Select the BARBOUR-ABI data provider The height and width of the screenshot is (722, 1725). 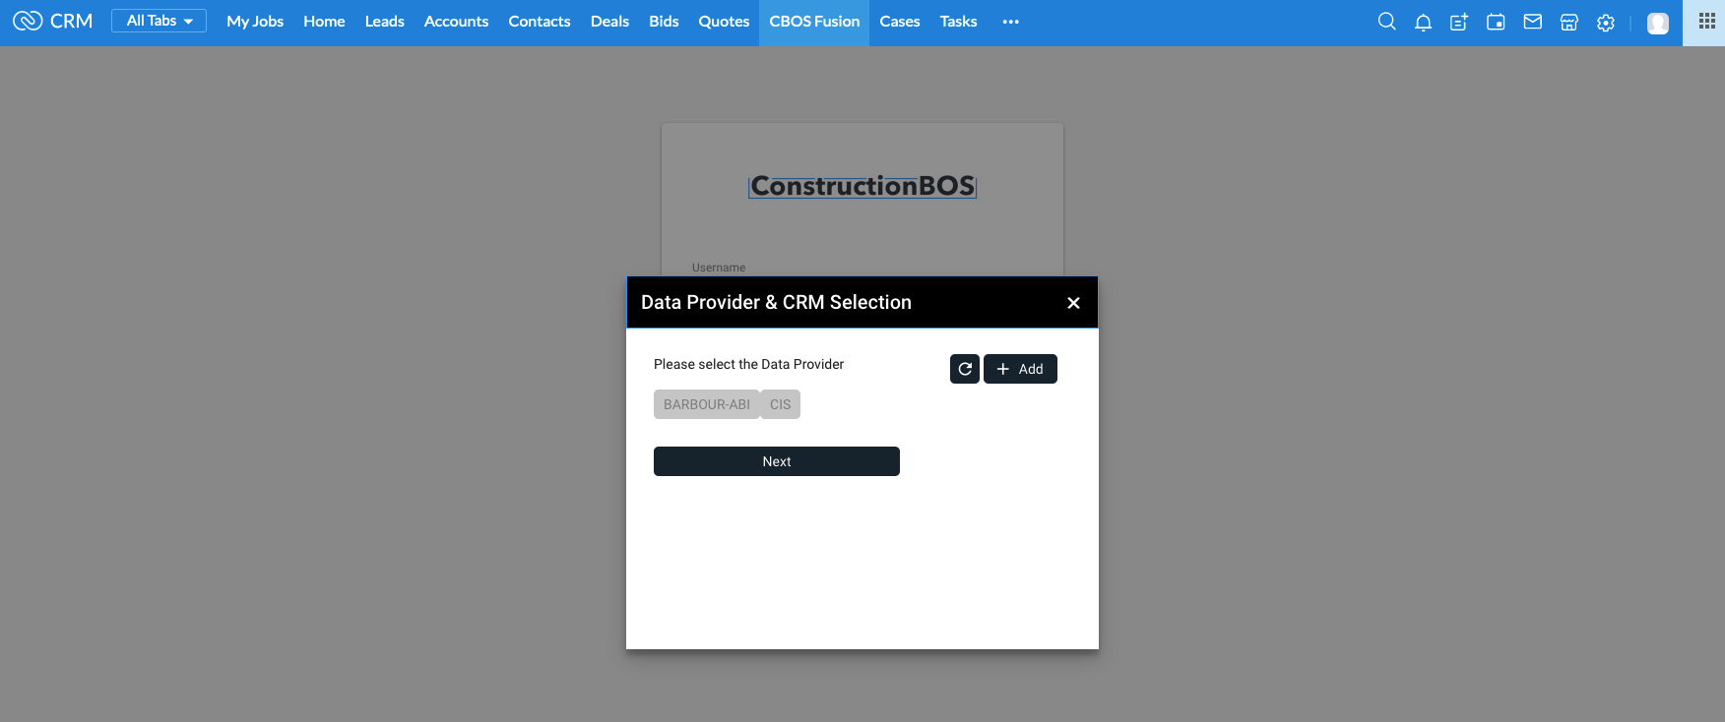(x=707, y=404)
